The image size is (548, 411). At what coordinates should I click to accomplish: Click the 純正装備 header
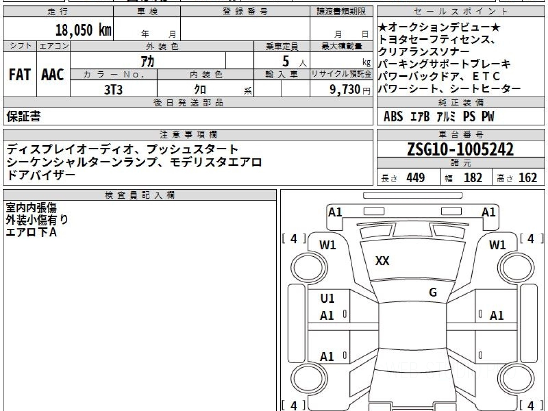point(461,103)
